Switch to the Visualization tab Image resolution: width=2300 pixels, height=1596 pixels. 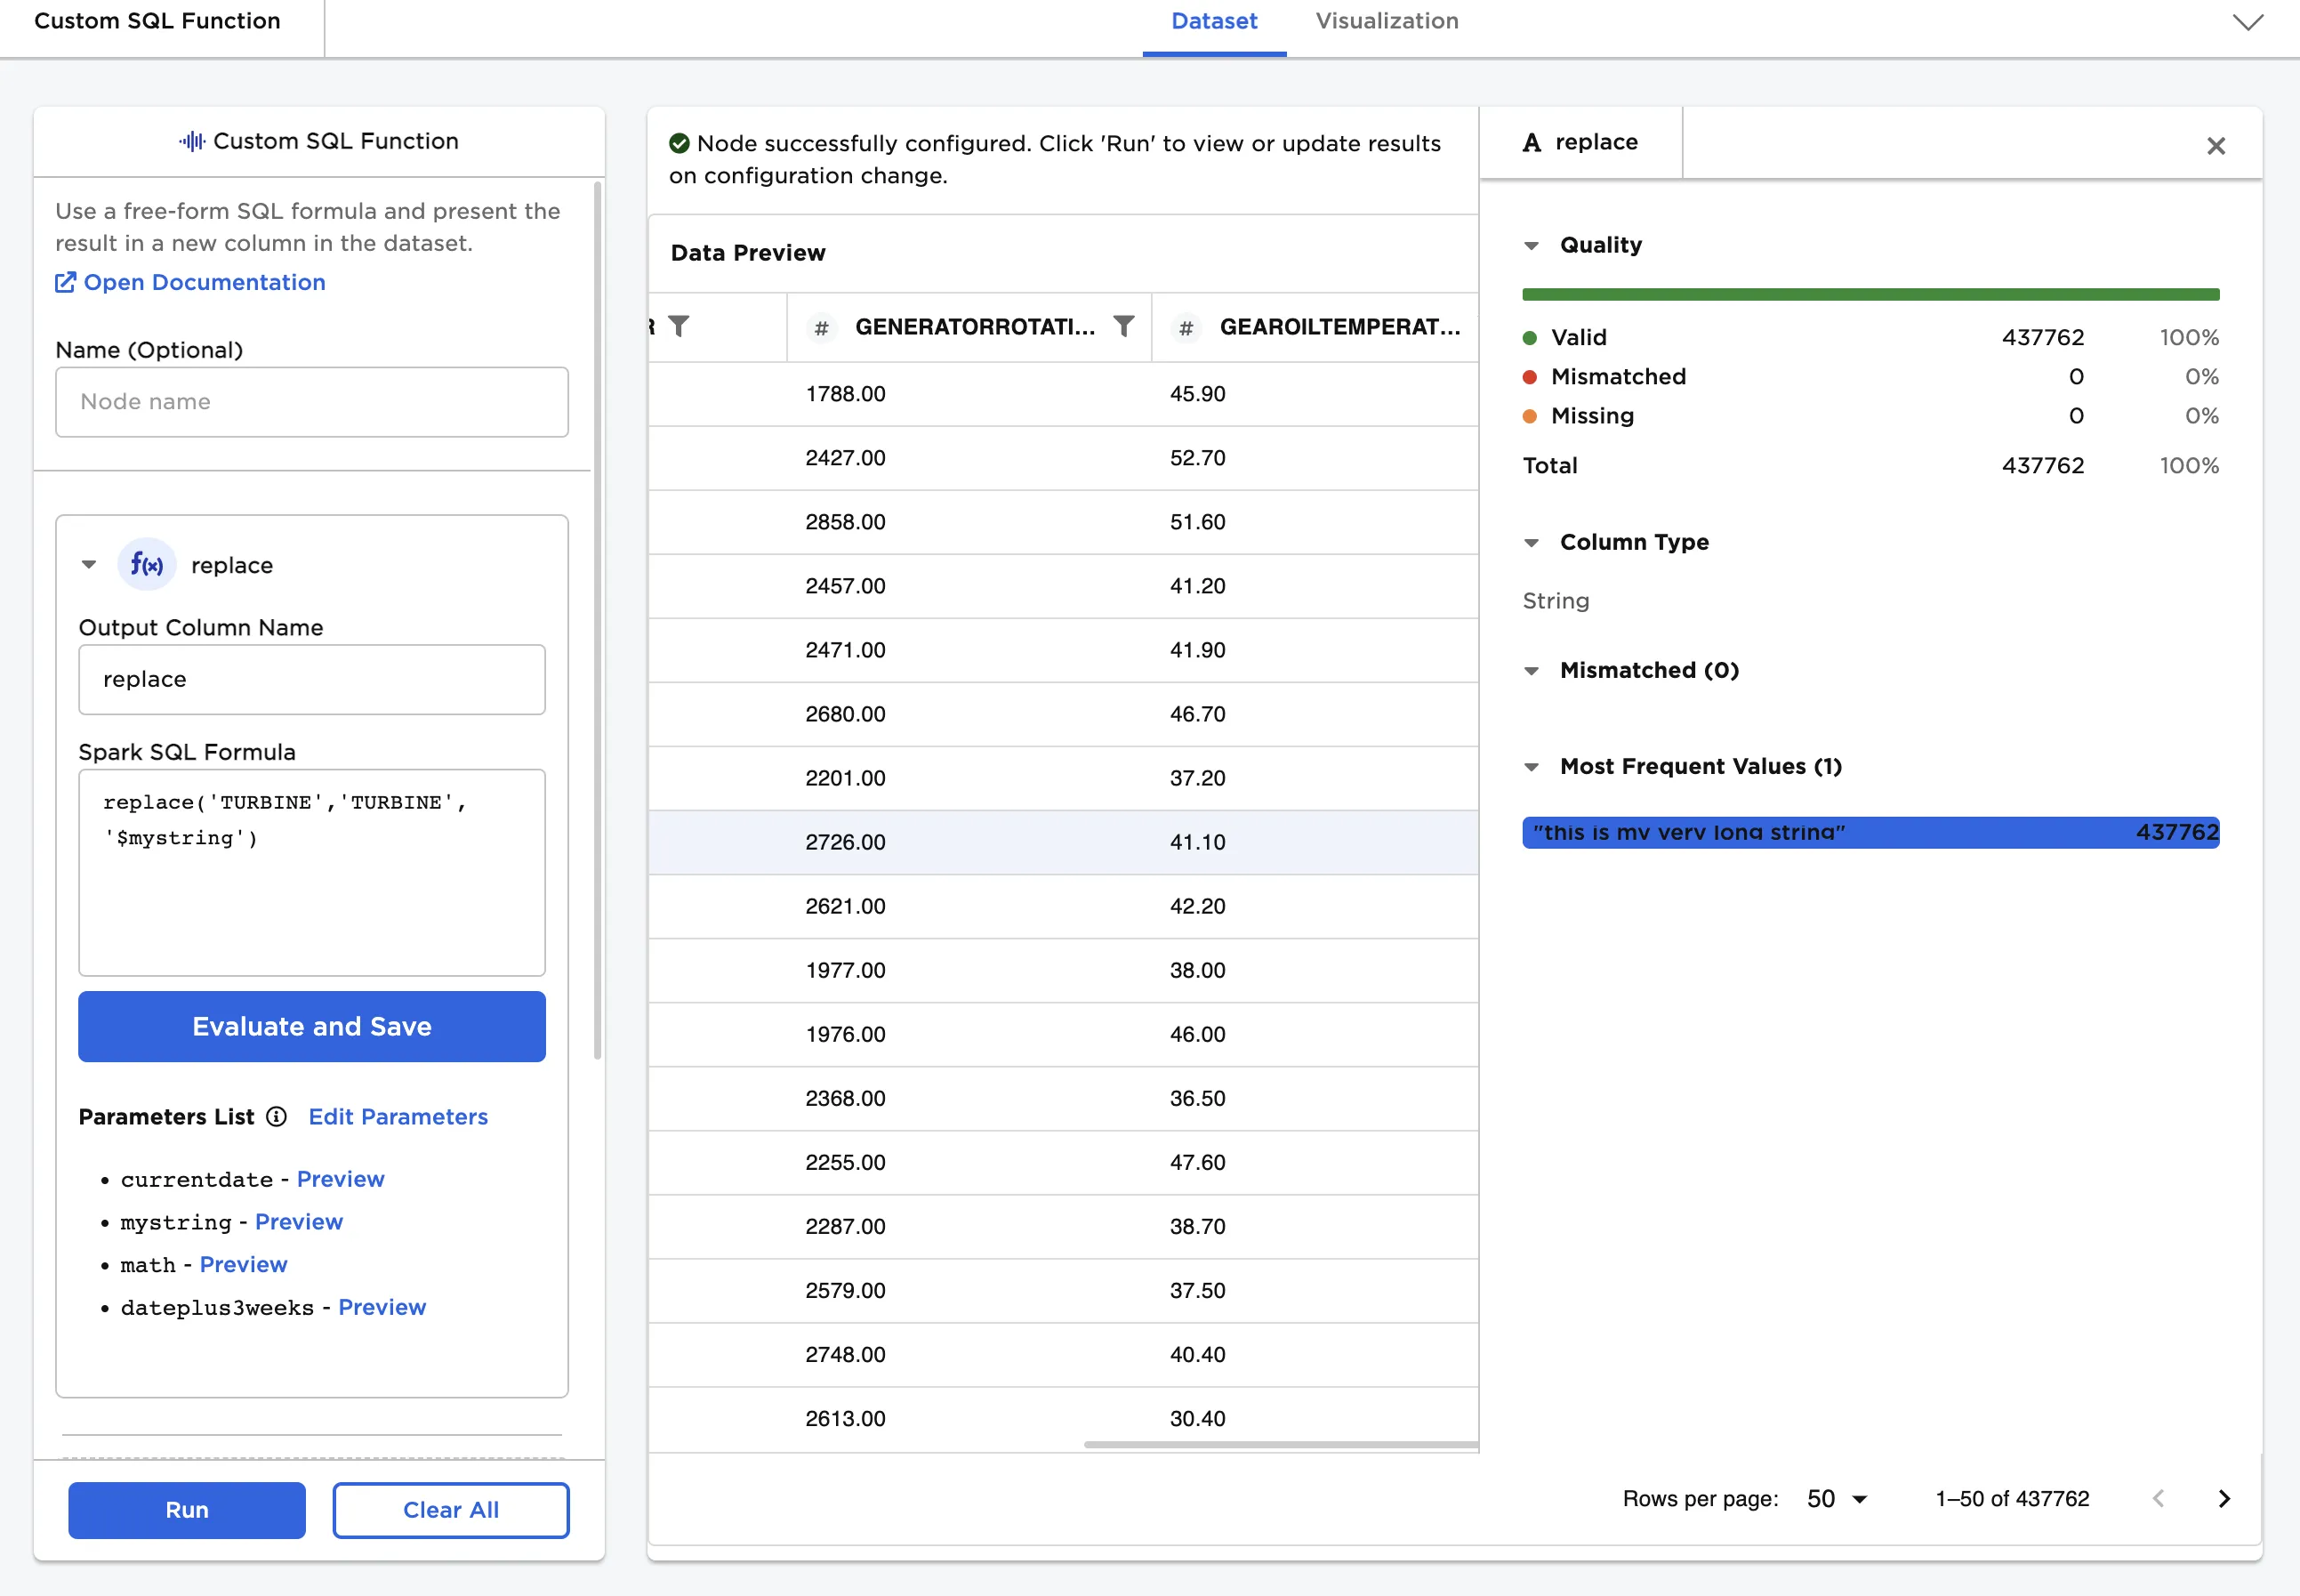(1387, 22)
